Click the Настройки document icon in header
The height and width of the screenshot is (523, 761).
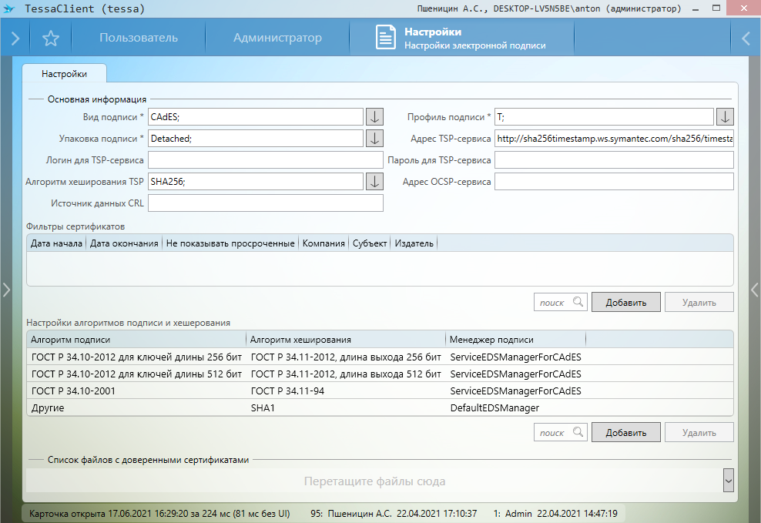point(386,38)
